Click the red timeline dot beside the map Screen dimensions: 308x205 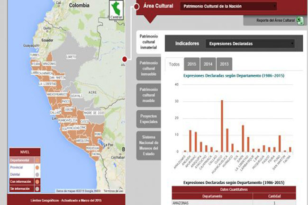pyautogui.click(x=124, y=59)
